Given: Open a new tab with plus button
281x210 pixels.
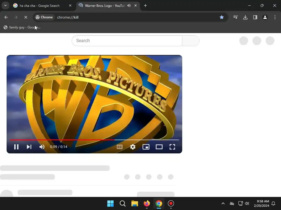Looking at the screenshot, I should click(x=145, y=5).
